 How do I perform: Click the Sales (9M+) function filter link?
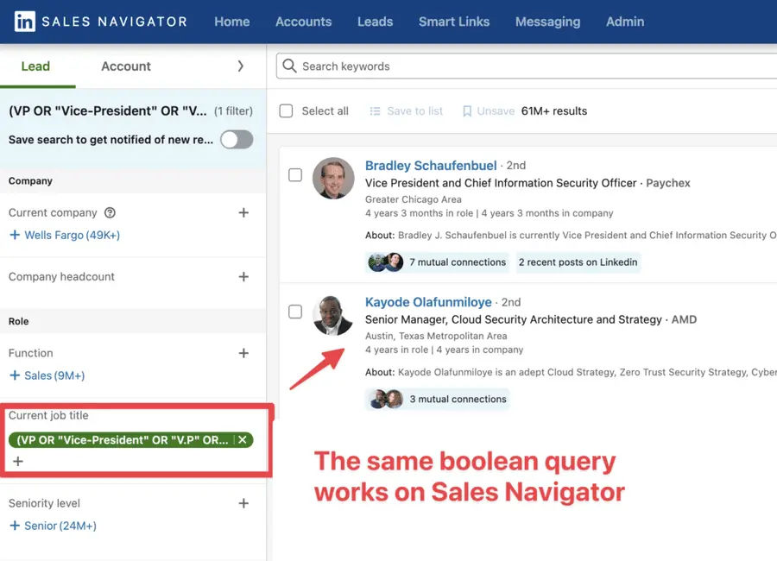(54, 375)
